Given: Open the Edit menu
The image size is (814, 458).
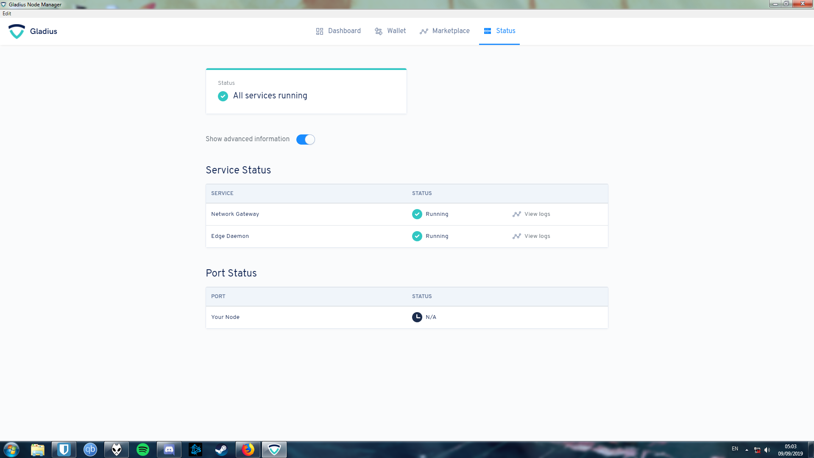Looking at the screenshot, I should (7, 14).
